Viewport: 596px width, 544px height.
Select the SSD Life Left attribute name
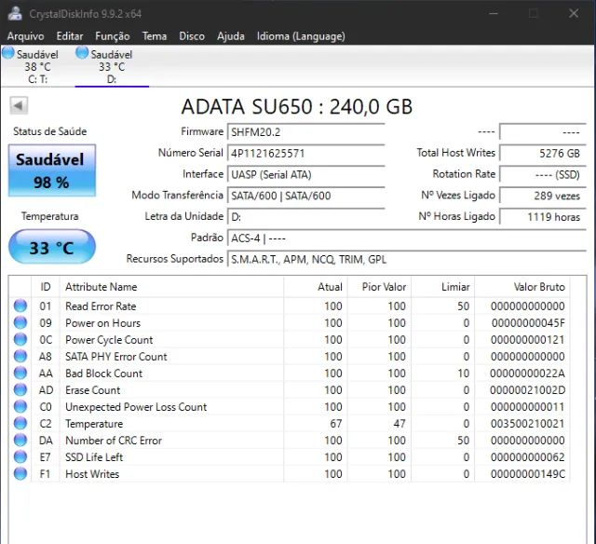94,457
